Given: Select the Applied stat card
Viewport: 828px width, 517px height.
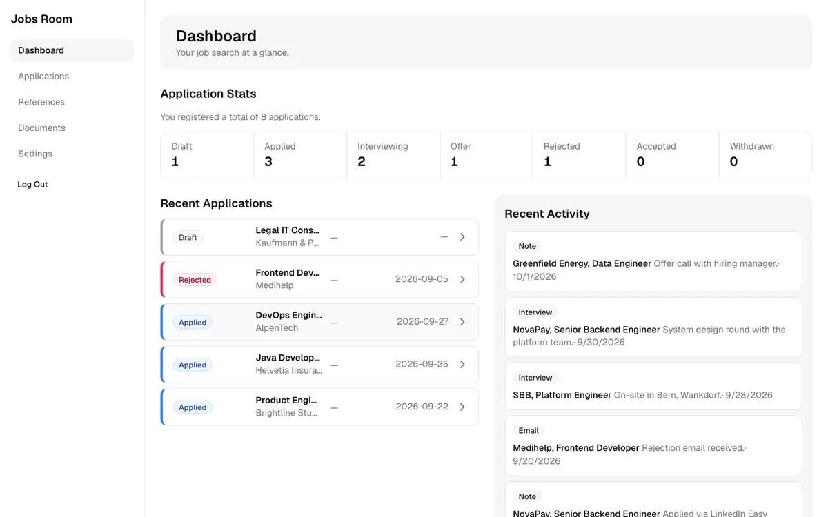Looking at the screenshot, I should tap(300, 155).
